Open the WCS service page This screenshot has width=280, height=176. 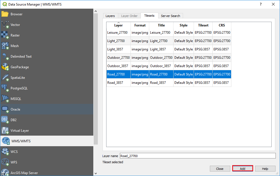click(14, 151)
